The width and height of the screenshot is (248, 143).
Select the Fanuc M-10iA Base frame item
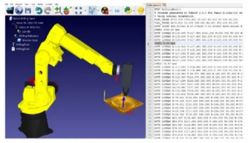point(29,23)
